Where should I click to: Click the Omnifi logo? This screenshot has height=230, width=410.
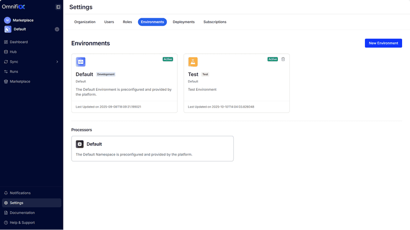[x=13, y=7]
